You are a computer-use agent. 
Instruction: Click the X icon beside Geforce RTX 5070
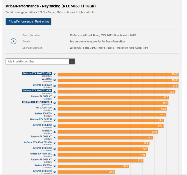tap(55, 86)
